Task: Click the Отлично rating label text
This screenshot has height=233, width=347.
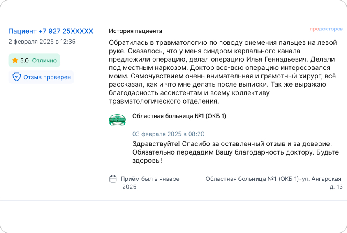Action: coord(44,60)
